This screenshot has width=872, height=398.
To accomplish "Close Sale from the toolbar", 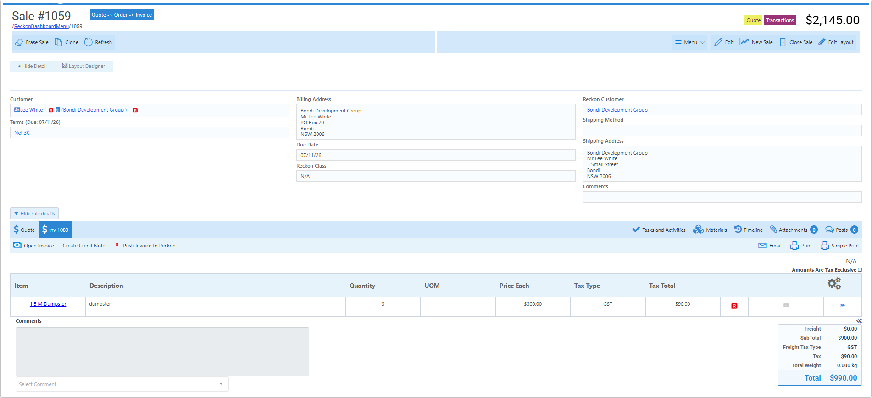I will [x=796, y=42].
